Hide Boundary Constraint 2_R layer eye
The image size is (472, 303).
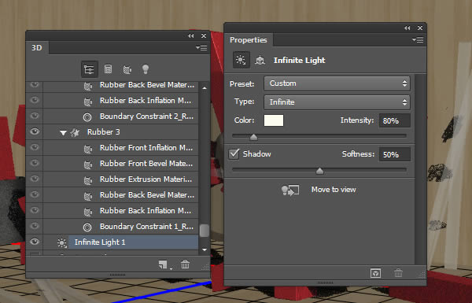click(35, 116)
